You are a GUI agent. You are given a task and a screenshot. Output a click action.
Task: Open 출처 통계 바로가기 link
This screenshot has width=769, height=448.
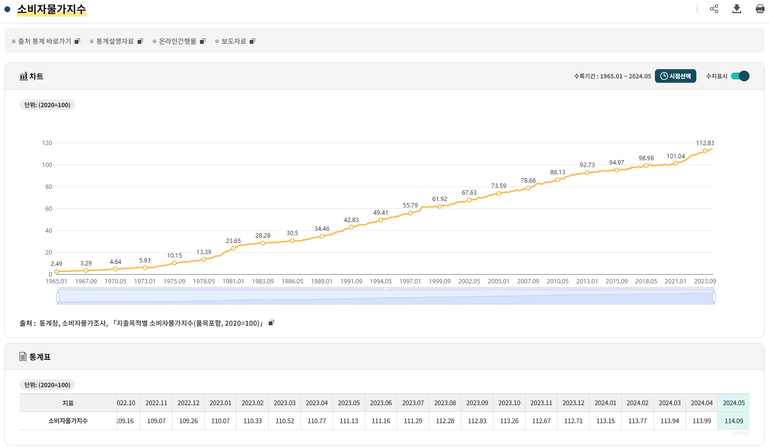click(x=44, y=41)
